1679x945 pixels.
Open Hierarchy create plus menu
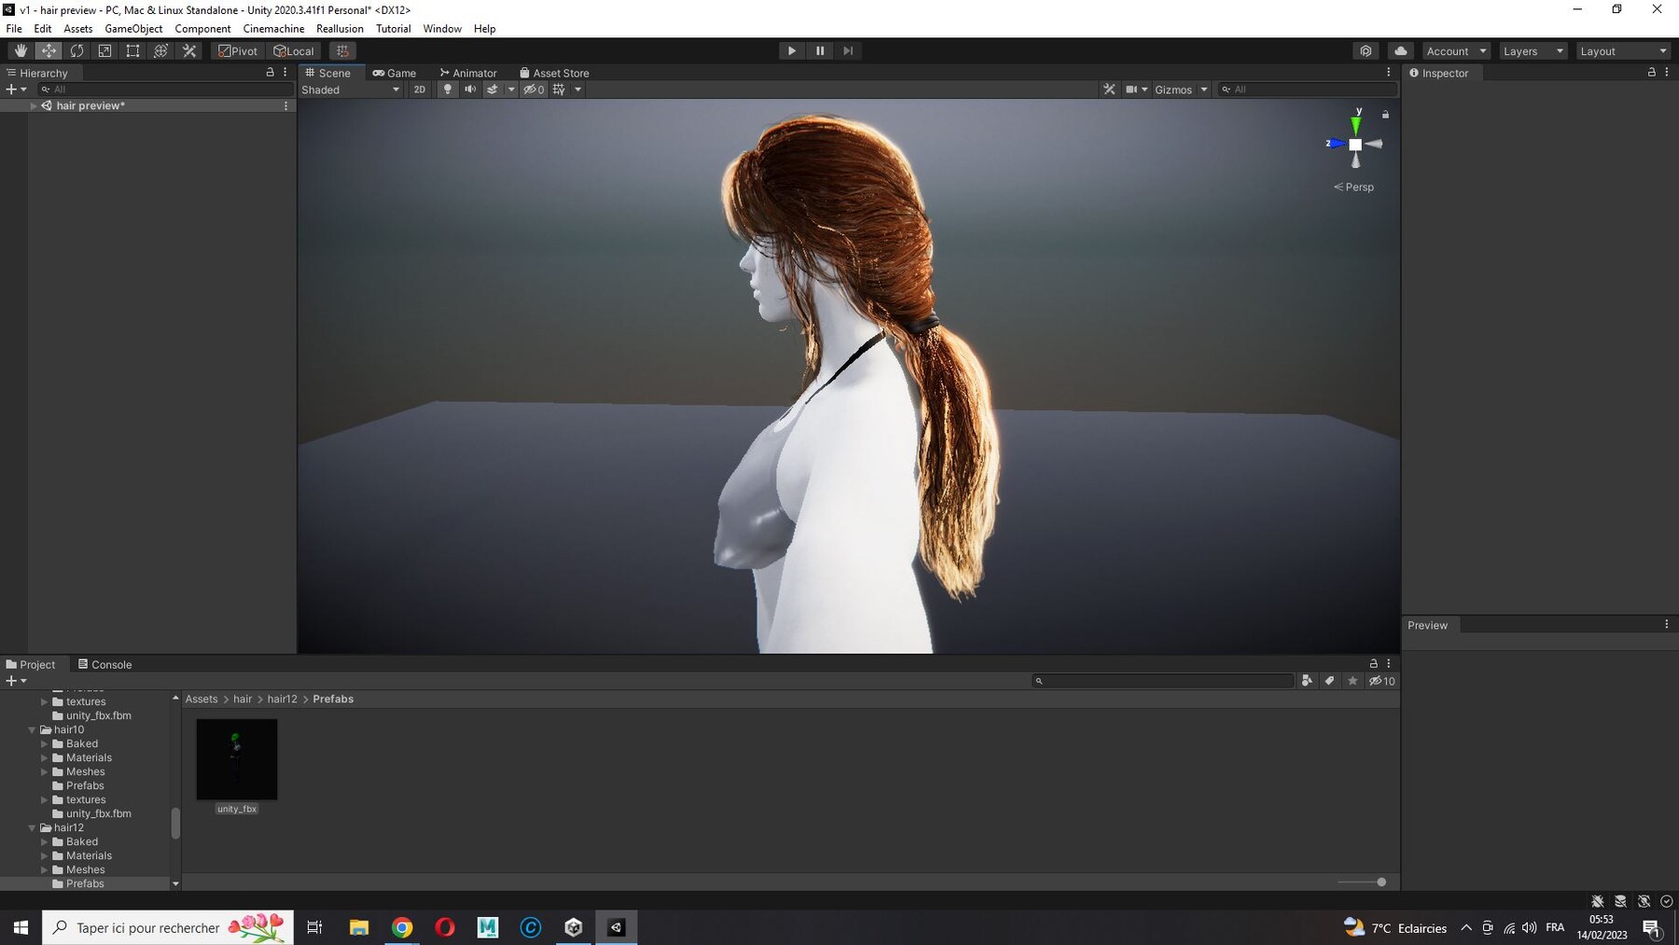pyautogui.click(x=16, y=90)
